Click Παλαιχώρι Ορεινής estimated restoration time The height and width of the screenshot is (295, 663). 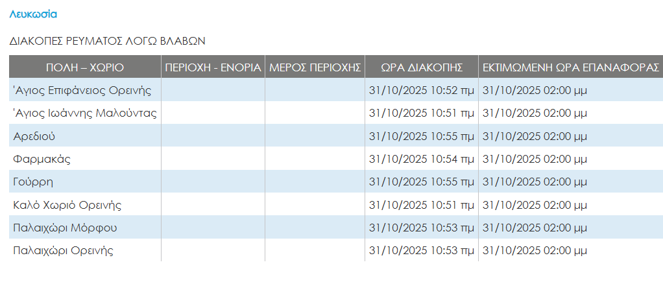pyautogui.click(x=535, y=251)
